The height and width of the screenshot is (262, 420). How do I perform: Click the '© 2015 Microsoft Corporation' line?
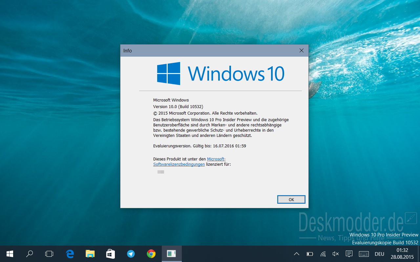coord(205,113)
